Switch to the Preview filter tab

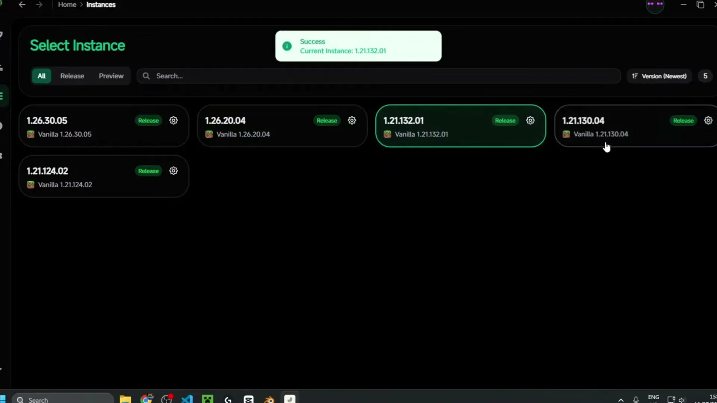pos(111,76)
